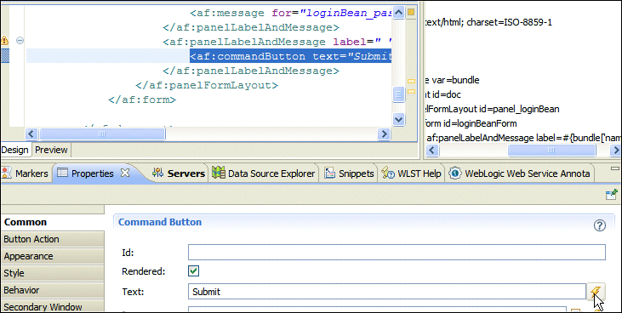Collapse the panelLabelAndMessage fold marker
Screen dimensions: 622x313
(20, 41)
